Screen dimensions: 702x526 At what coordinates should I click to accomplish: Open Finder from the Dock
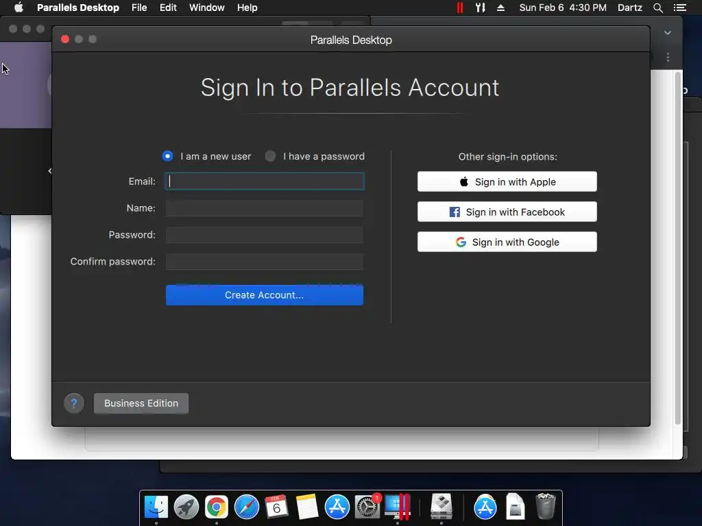(156, 508)
